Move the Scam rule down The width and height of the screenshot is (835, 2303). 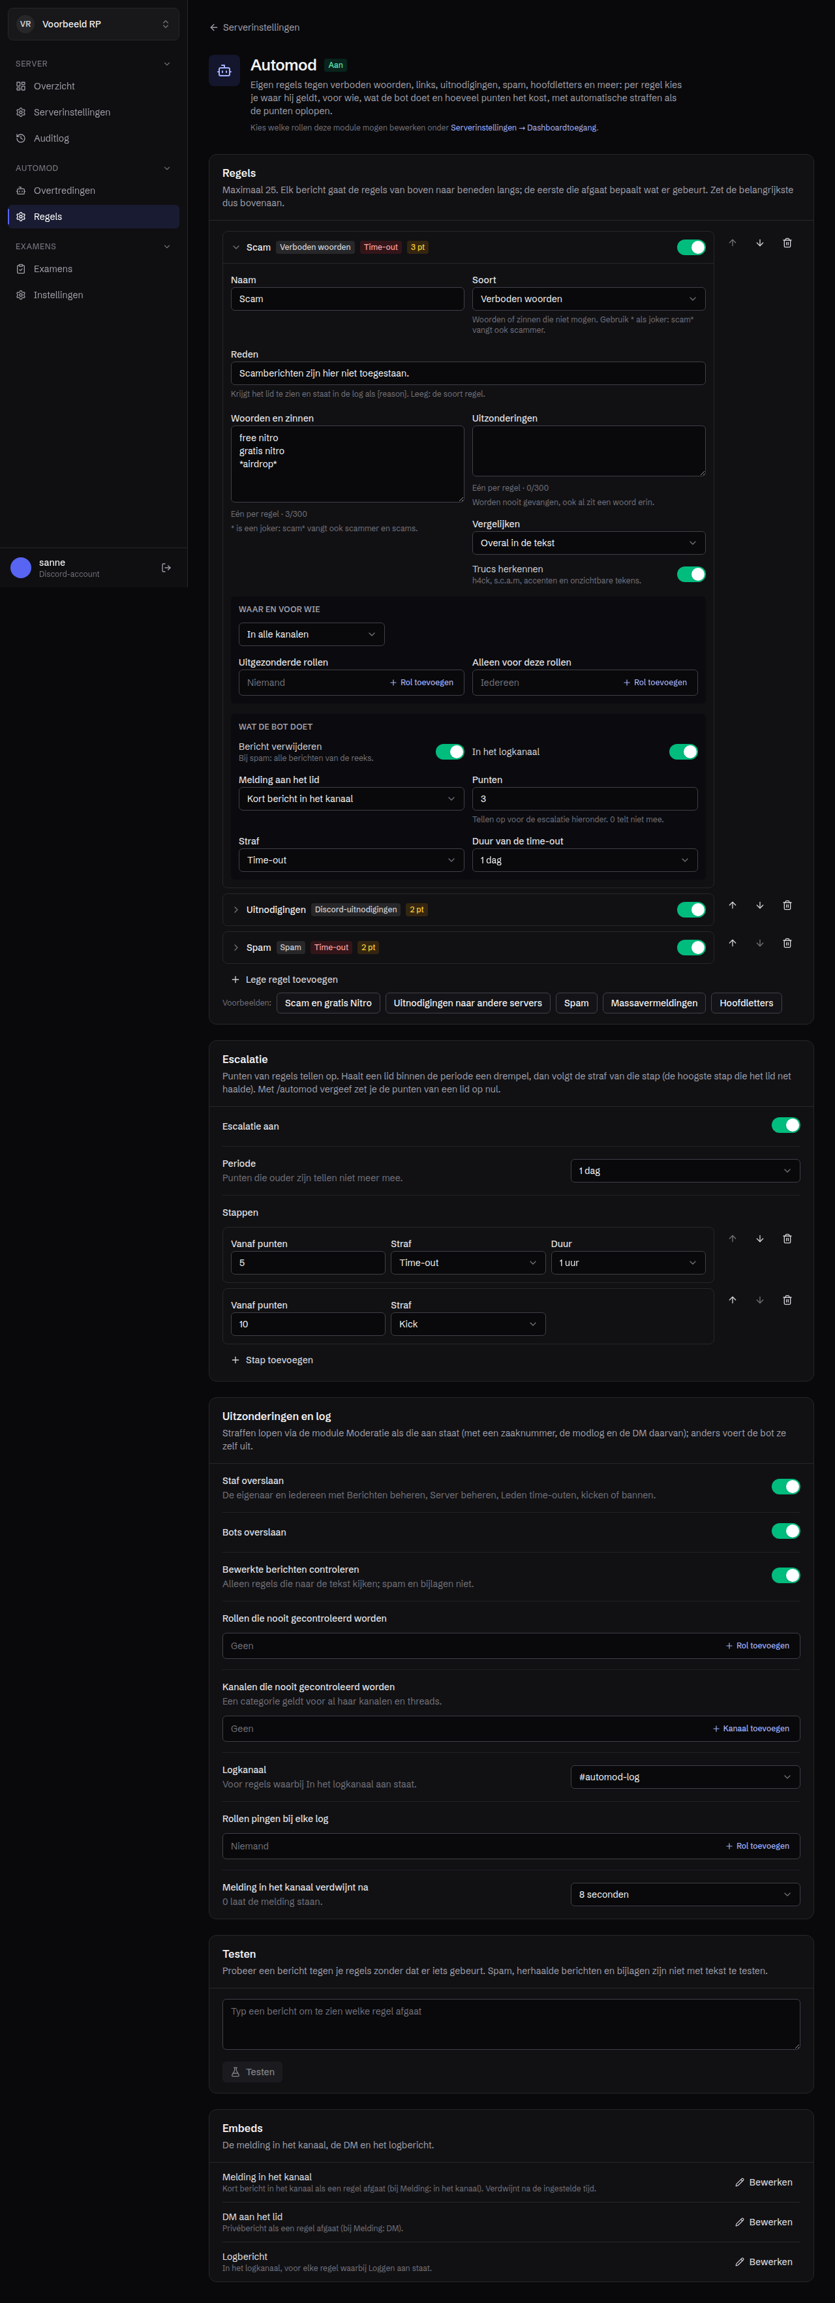(760, 243)
